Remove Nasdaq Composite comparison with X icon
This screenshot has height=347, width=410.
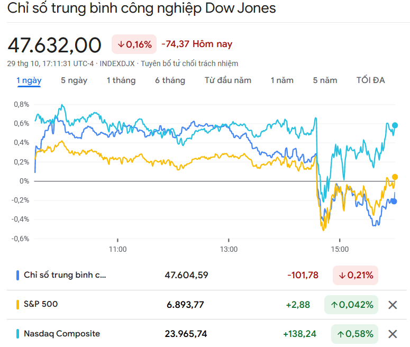(393, 334)
